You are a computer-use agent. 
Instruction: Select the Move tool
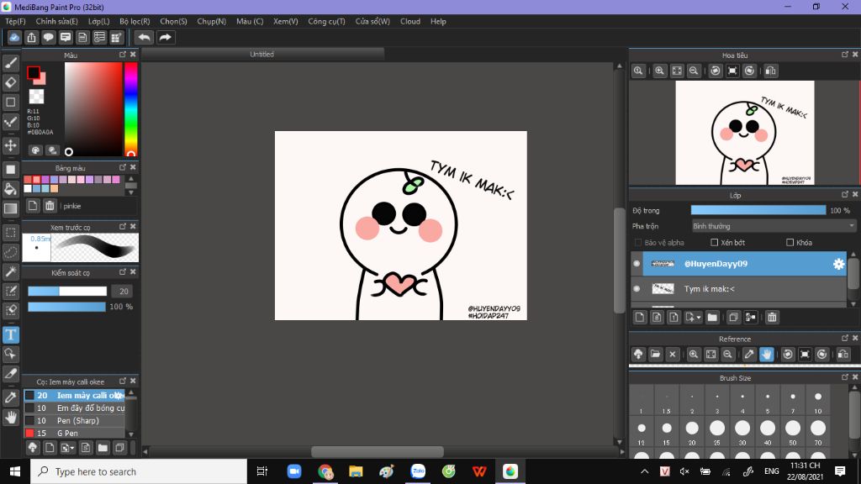point(11,146)
